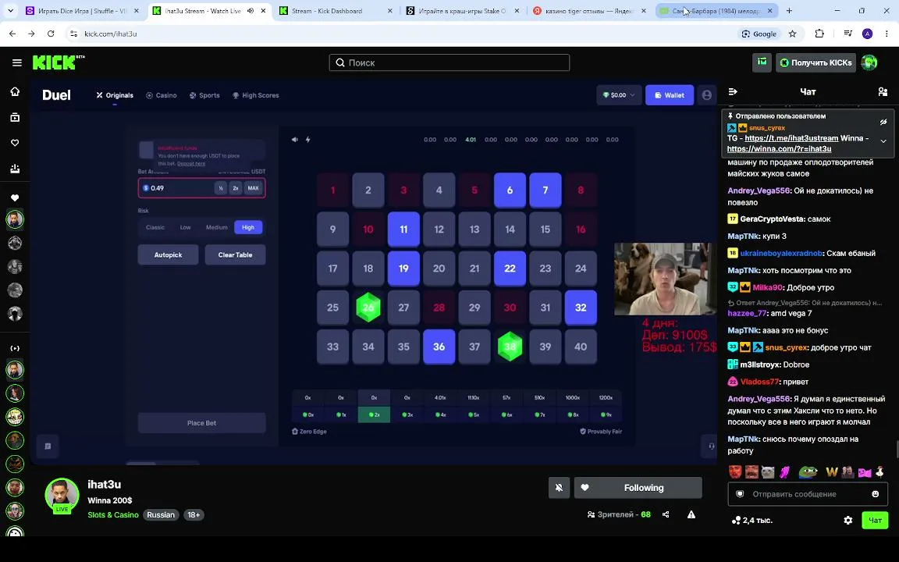Open the user avatar menu top right
The image size is (899, 562).
[869, 62]
